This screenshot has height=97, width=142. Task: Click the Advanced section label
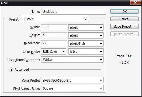pyautogui.click(x=22, y=70)
